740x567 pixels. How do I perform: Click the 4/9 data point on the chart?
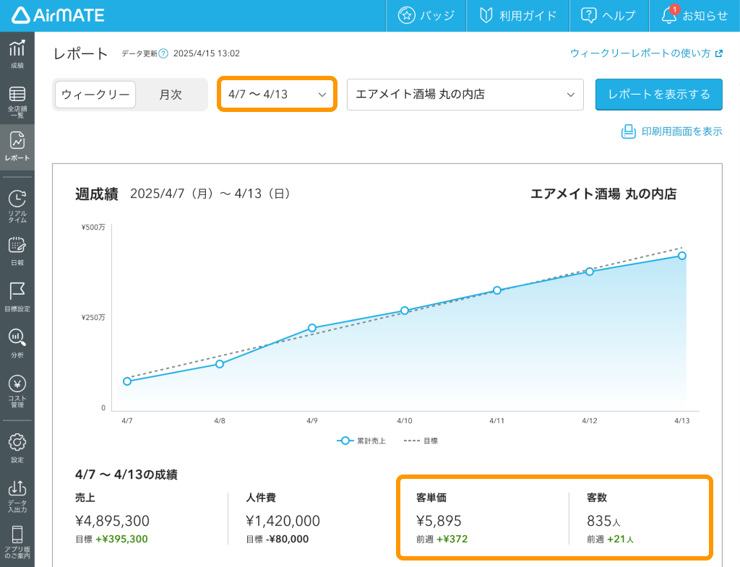[312, 328]
